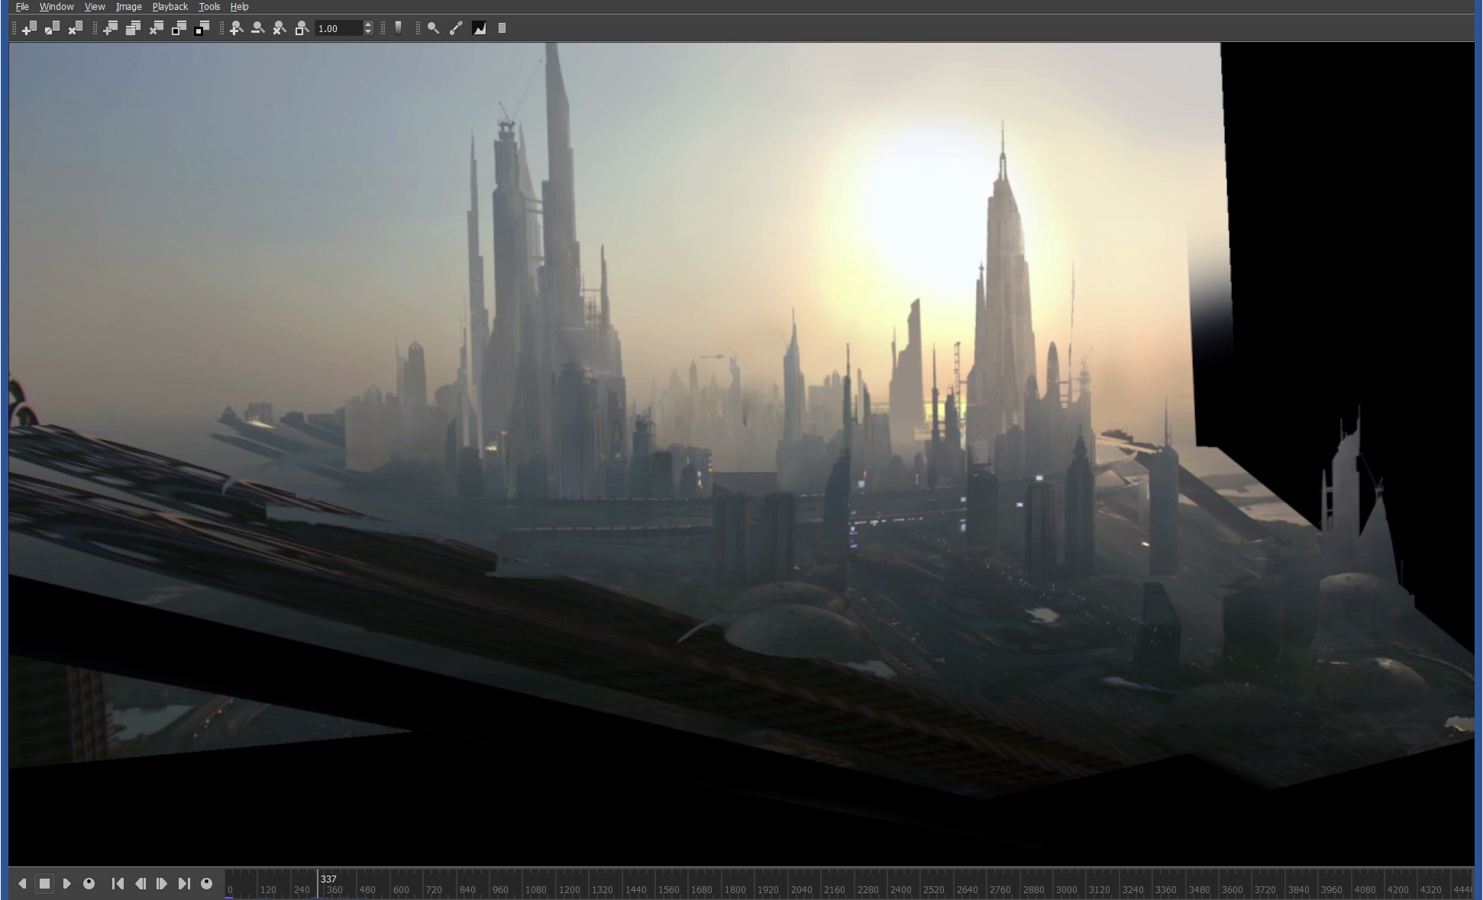Click frame 1920 on the timeline
Image resolution: width=1483 pixels, height=900 pixels.
coord(767,889)
